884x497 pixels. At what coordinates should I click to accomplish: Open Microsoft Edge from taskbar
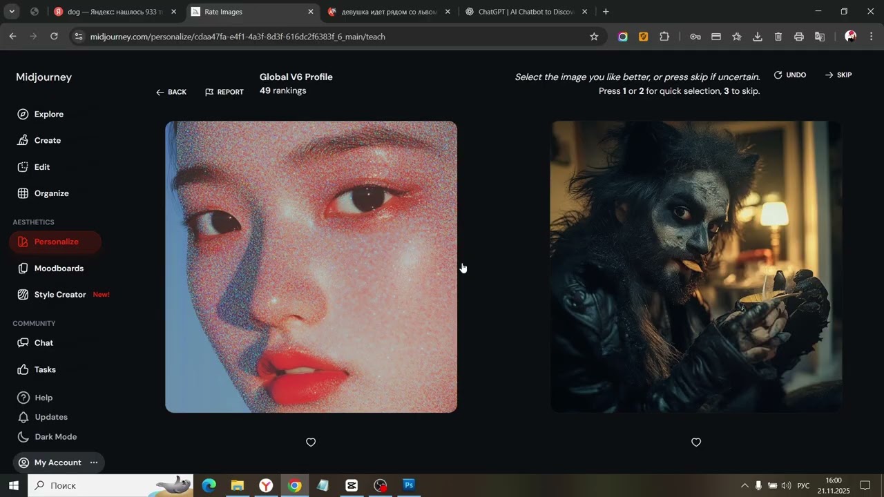(x=209, y=485)
